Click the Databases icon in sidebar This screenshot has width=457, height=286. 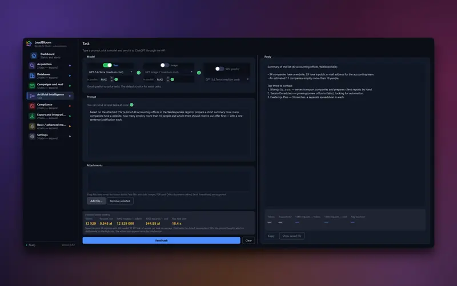click(x=32, y=76)
